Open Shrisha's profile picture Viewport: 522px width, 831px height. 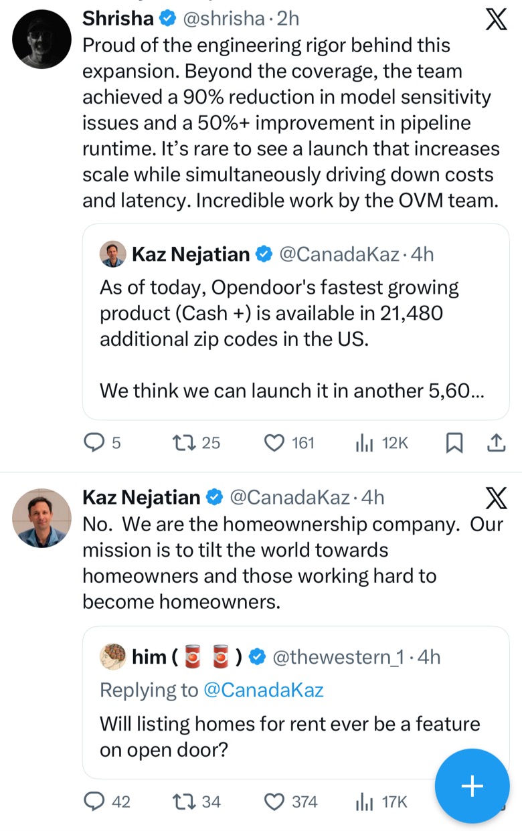[41, 39]
